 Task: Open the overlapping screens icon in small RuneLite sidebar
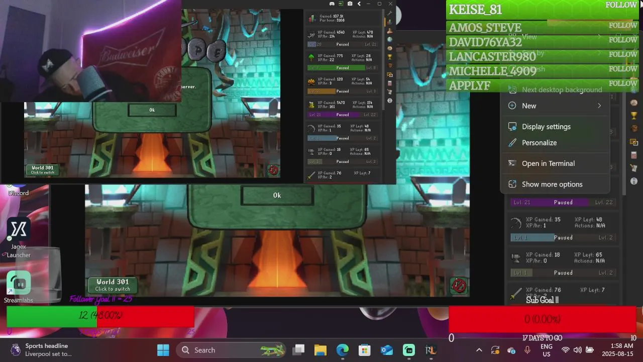tap(390, 74)
